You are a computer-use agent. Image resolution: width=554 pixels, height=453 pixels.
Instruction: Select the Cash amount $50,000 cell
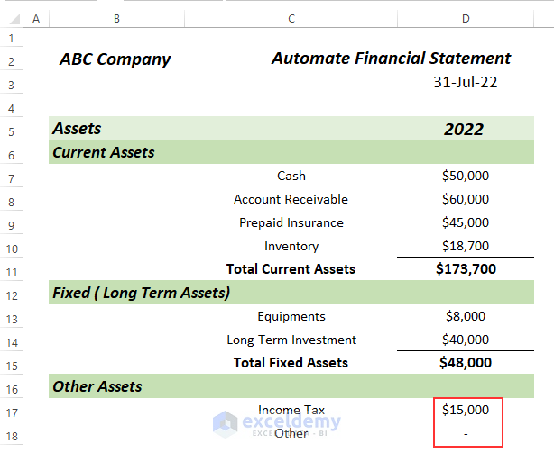coord(466,176)
